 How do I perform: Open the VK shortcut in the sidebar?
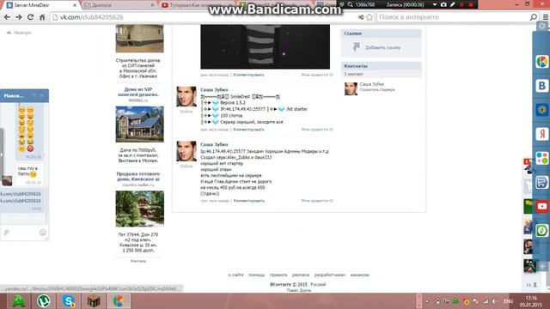[542, 86]
